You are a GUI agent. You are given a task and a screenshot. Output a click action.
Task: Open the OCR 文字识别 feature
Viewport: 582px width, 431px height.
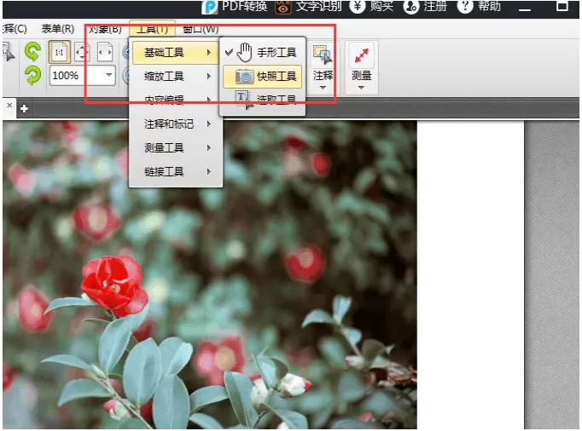coord(308,7)
